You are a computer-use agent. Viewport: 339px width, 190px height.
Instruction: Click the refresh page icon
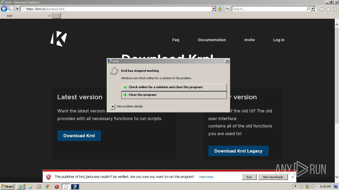click(x=227, y=9)
